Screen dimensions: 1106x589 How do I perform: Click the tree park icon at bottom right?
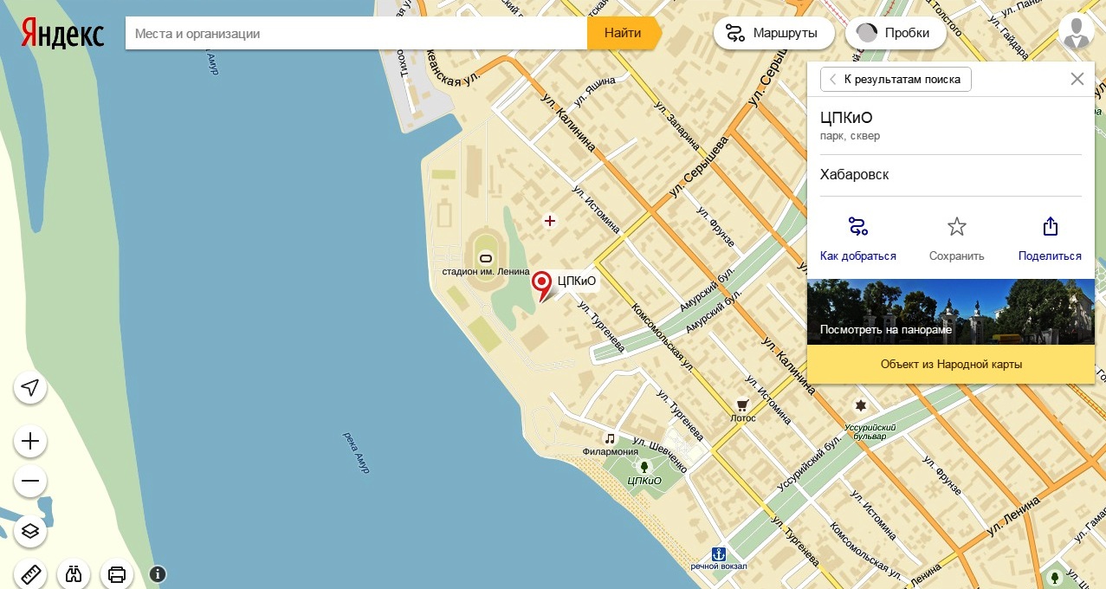point(1054,576)
